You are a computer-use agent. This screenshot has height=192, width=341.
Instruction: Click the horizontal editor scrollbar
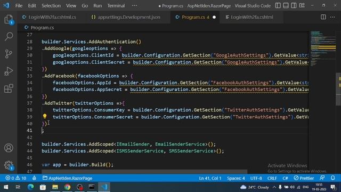pos(144,172)
